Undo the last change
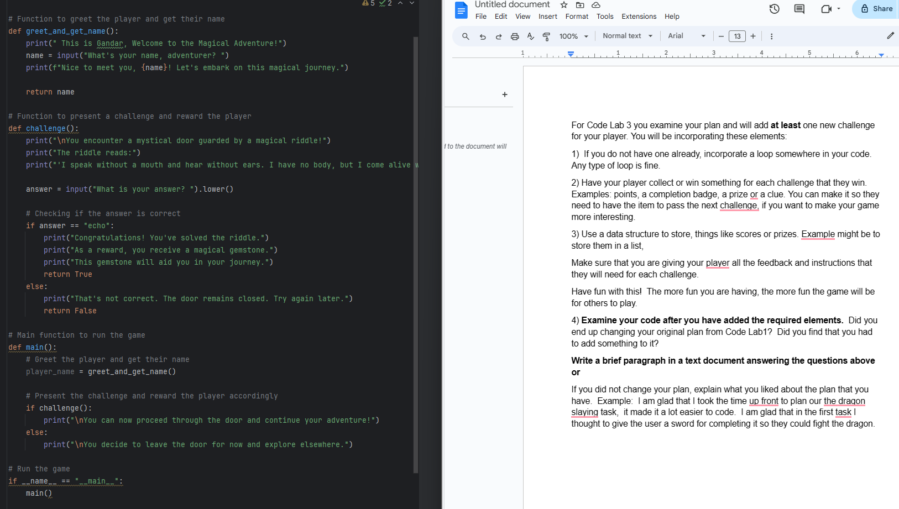Screen dimensions: 899x509 coord(482,36)
